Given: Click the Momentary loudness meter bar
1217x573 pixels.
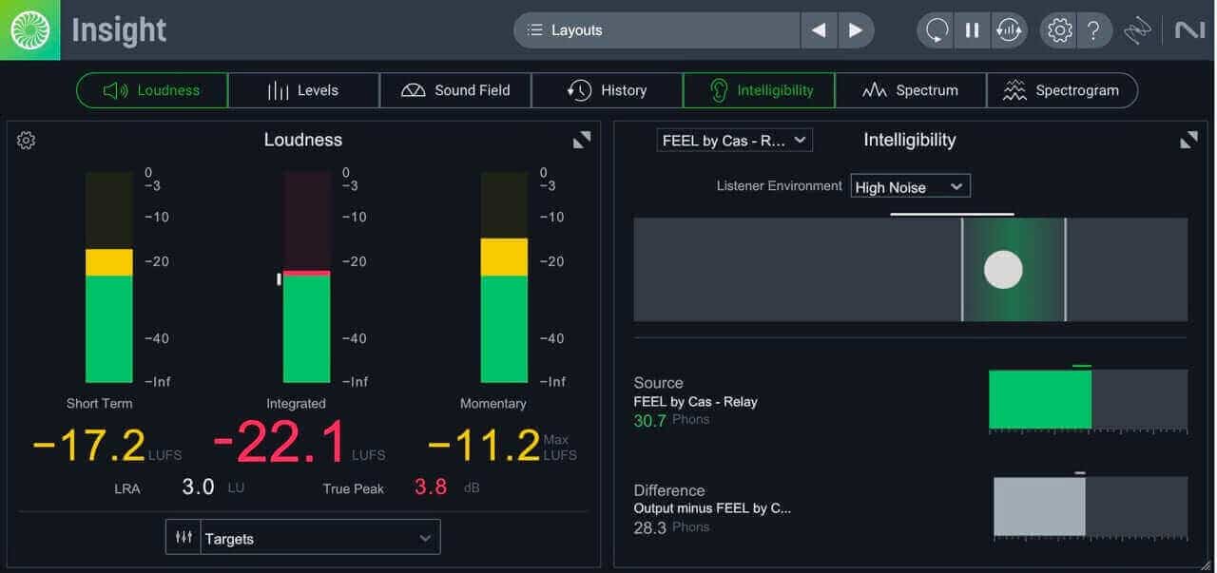Looking at the screenshot, I should 504,277.
